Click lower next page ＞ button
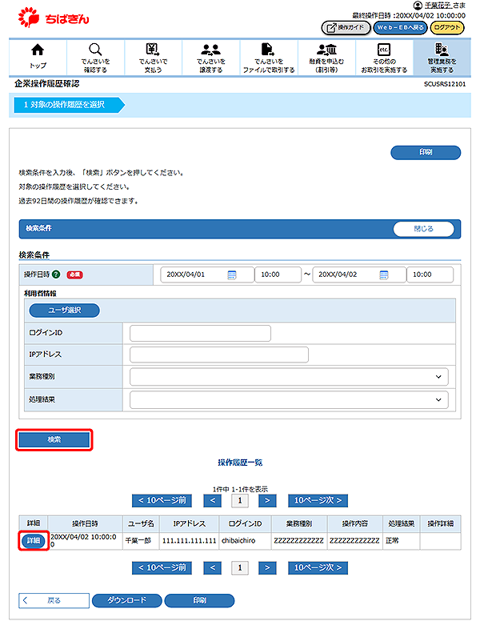Screen dimensions: 480x629 pyautogui.click(x=267, y=568)
